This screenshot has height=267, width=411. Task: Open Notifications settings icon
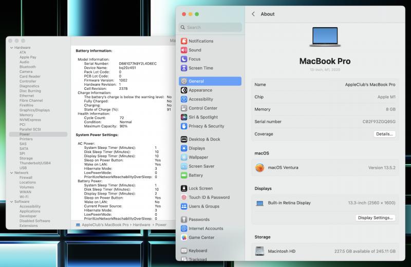tap(184, 41)
